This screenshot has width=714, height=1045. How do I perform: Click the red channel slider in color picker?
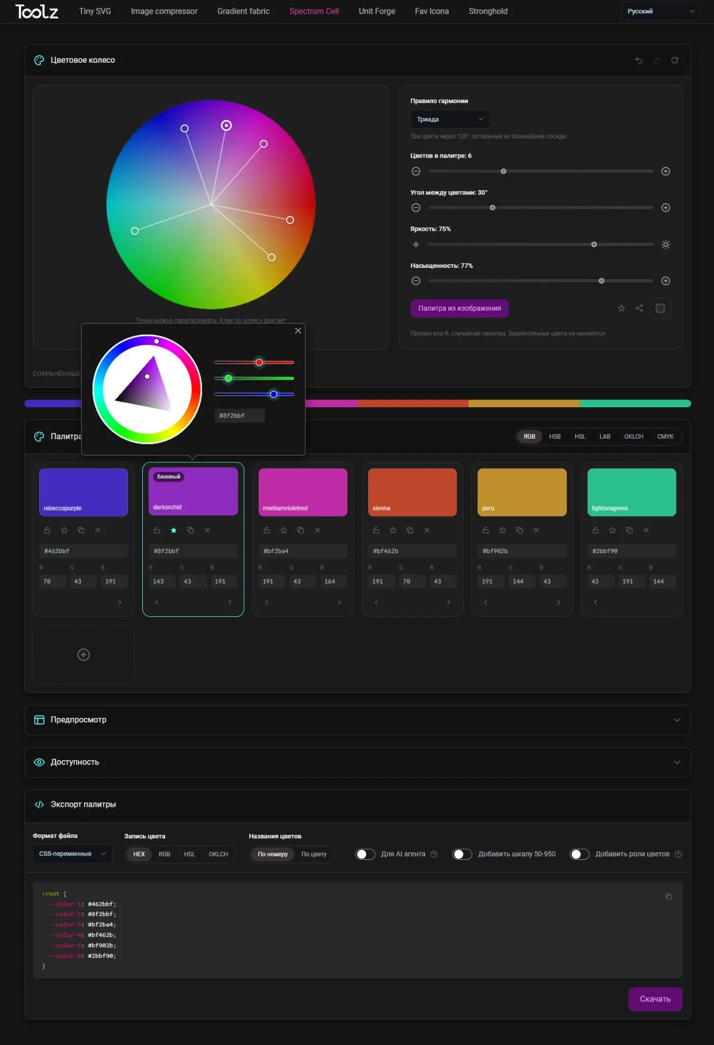point(254,362)
